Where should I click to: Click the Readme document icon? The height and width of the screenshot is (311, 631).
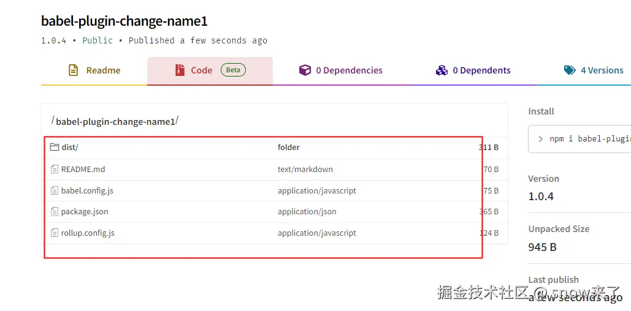tap(73, 70)
